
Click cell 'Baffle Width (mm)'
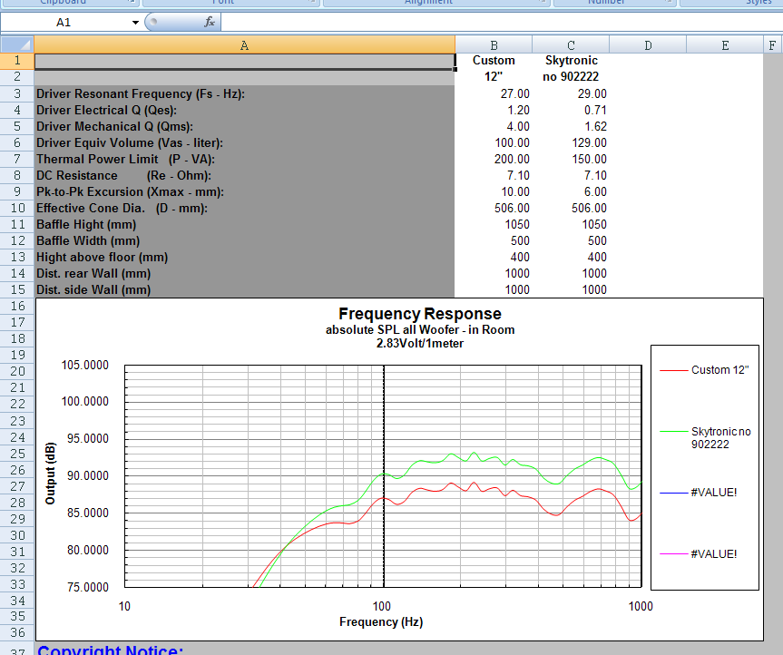coord(244,240)
